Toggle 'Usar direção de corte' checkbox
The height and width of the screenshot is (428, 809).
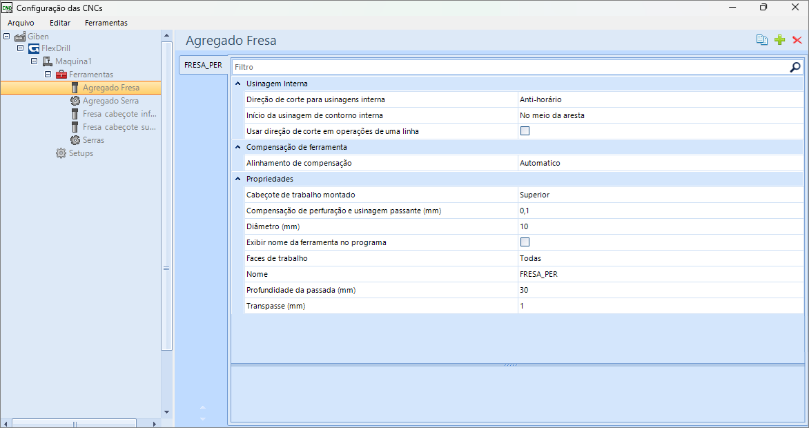(525, 131)
